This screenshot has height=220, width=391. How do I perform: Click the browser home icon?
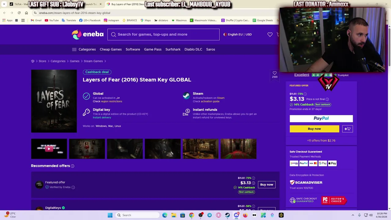point(26,13)
